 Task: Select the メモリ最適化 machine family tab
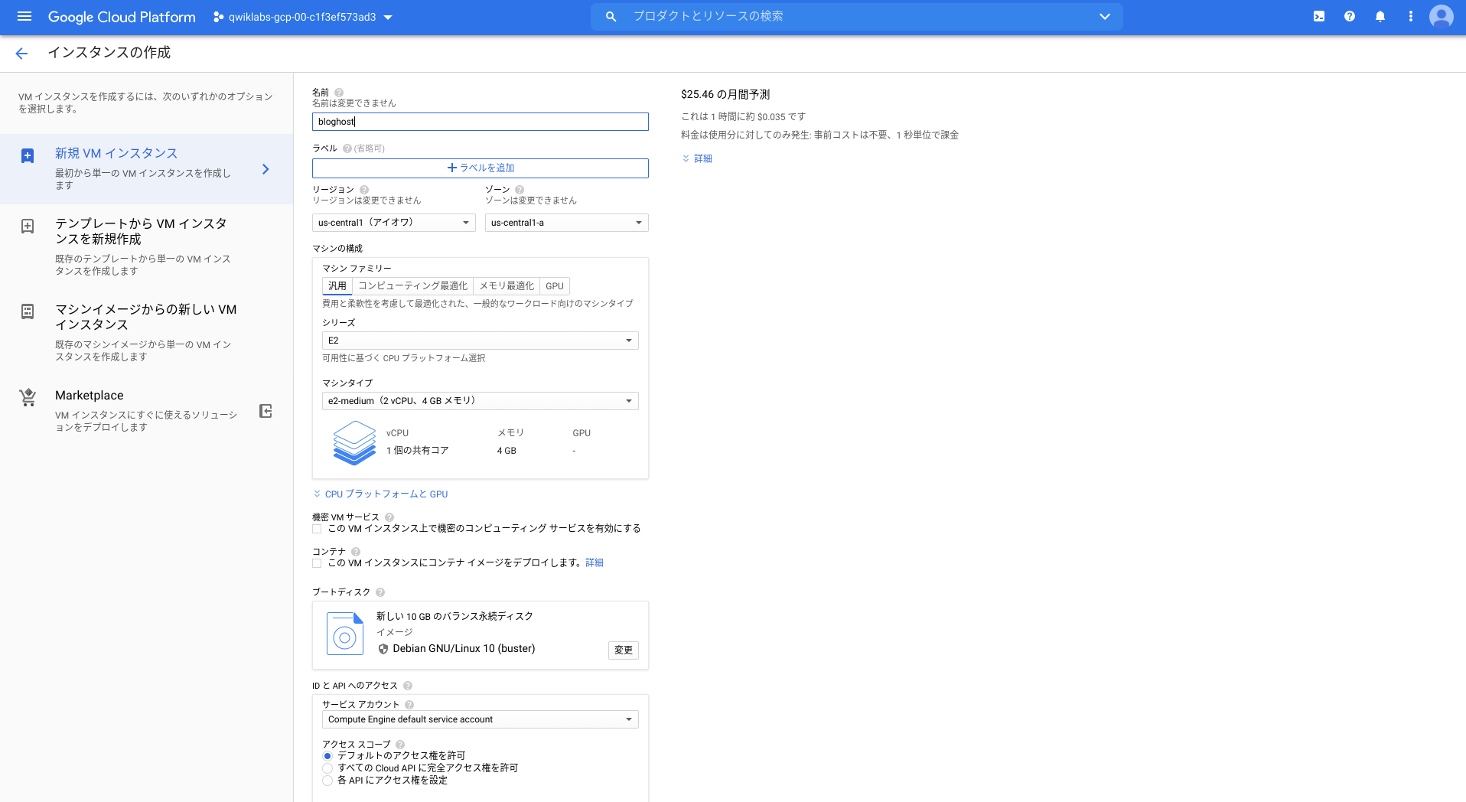[x=507, y=286]
